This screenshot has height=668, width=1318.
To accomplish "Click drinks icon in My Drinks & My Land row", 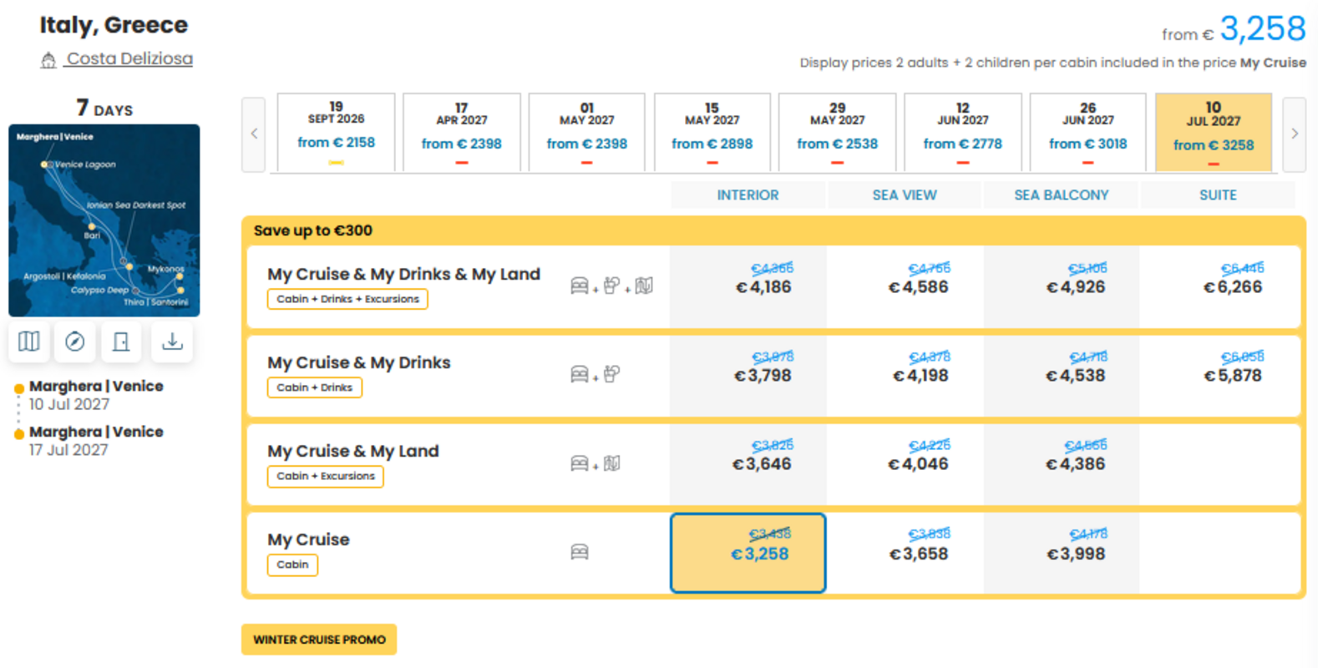I will (x=611, y=286).
